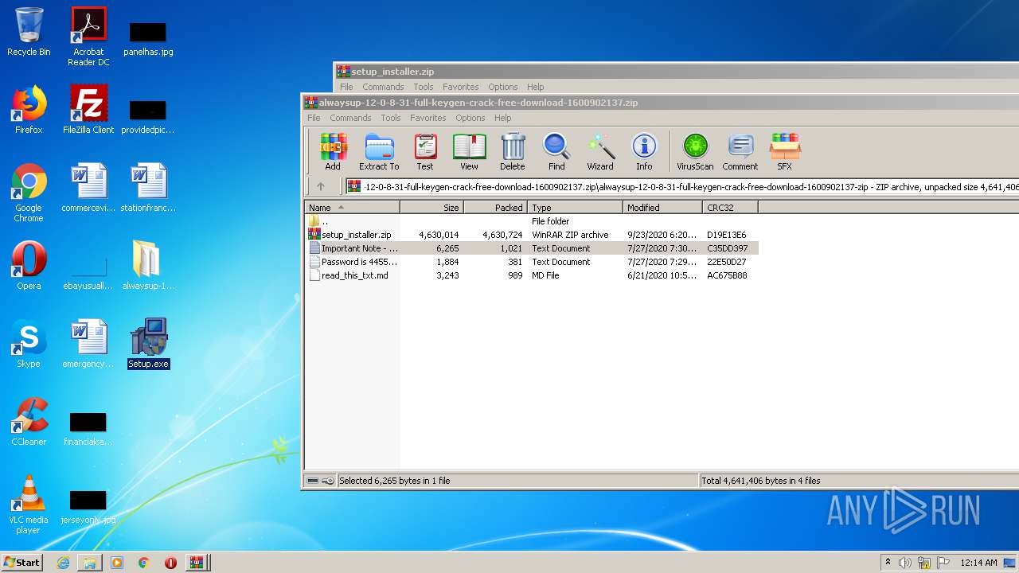Click the Delete trash icon
This screenshot has height=573, width=1019.
[x=512, y=151]
